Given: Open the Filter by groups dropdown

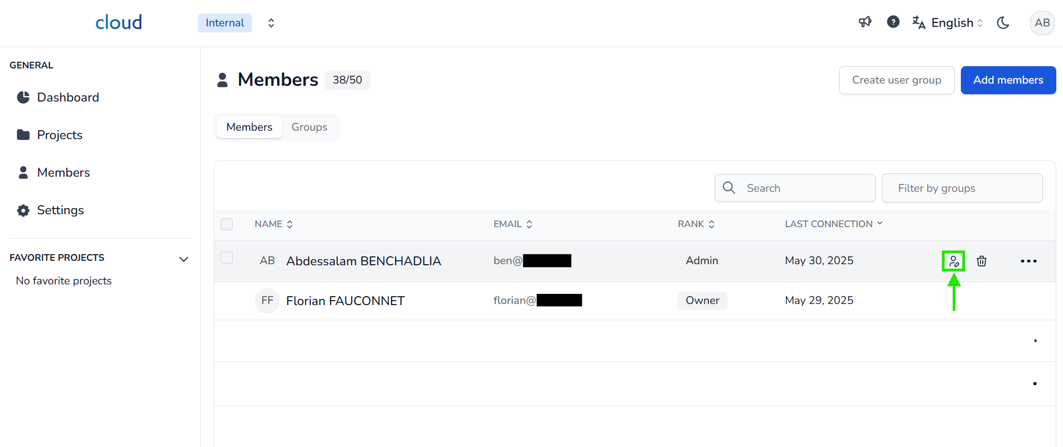Looking at the screenshot, I should (x=961, y=188).
